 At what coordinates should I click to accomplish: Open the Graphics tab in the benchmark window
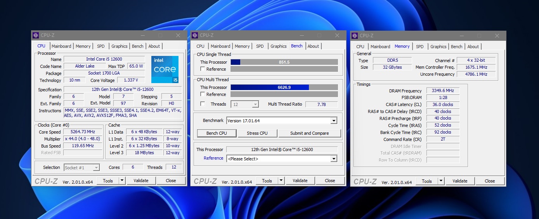pos(279,46)
